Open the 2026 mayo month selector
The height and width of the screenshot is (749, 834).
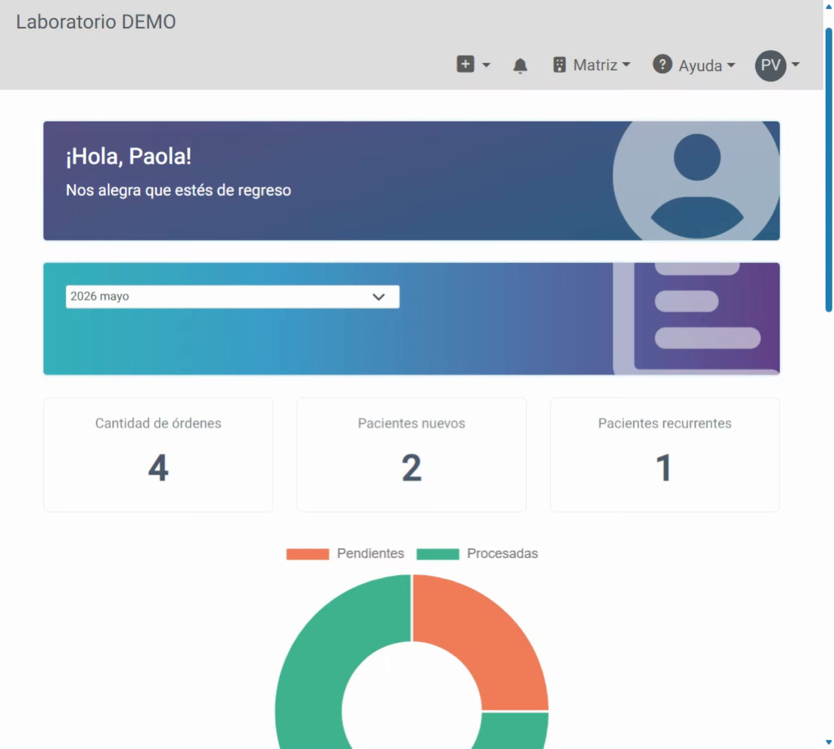pyautogui.click(x=232, y=297)
